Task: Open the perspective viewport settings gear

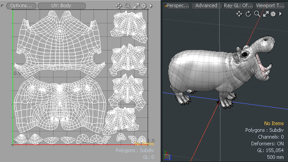Action: point(273,14)
